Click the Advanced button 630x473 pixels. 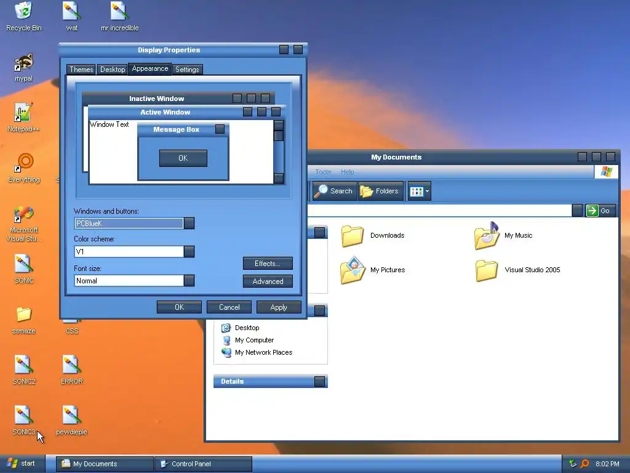point(268,281)
